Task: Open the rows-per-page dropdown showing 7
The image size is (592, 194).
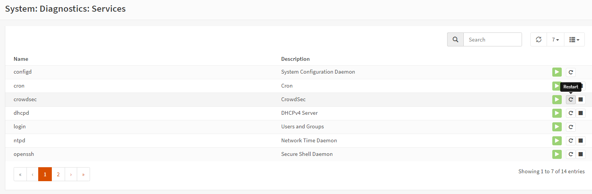Action: pyautogui.click(x=555, y=40)
